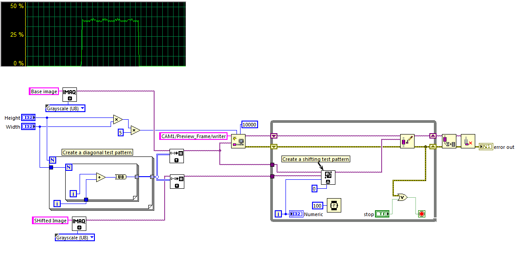522x269 pixels.
Task: Select the Flush Stream node after the loop
Action: (449, 141)
